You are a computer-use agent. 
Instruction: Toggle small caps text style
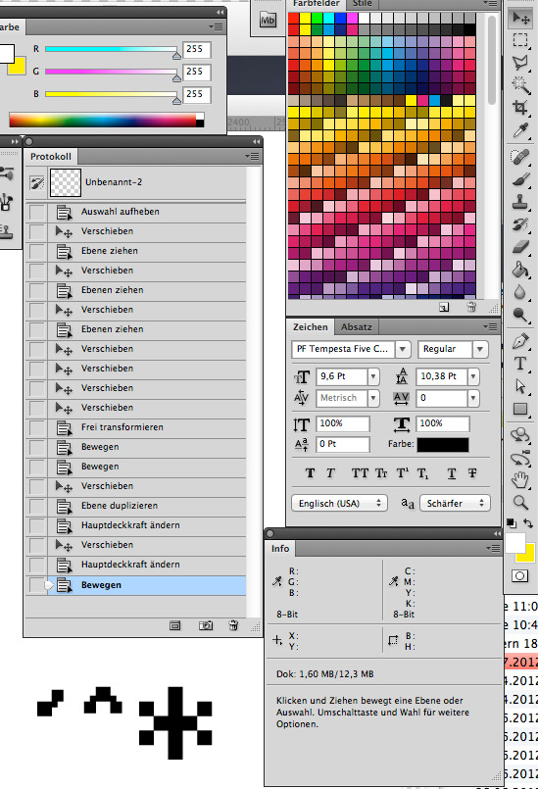(x=381, y=473)
